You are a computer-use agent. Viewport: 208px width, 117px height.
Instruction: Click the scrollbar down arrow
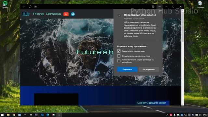(183, 104)
